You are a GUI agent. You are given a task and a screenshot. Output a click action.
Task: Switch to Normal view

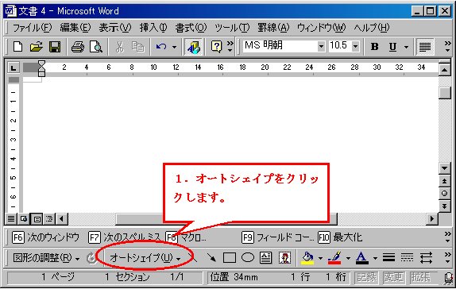(x=11, y=218)
